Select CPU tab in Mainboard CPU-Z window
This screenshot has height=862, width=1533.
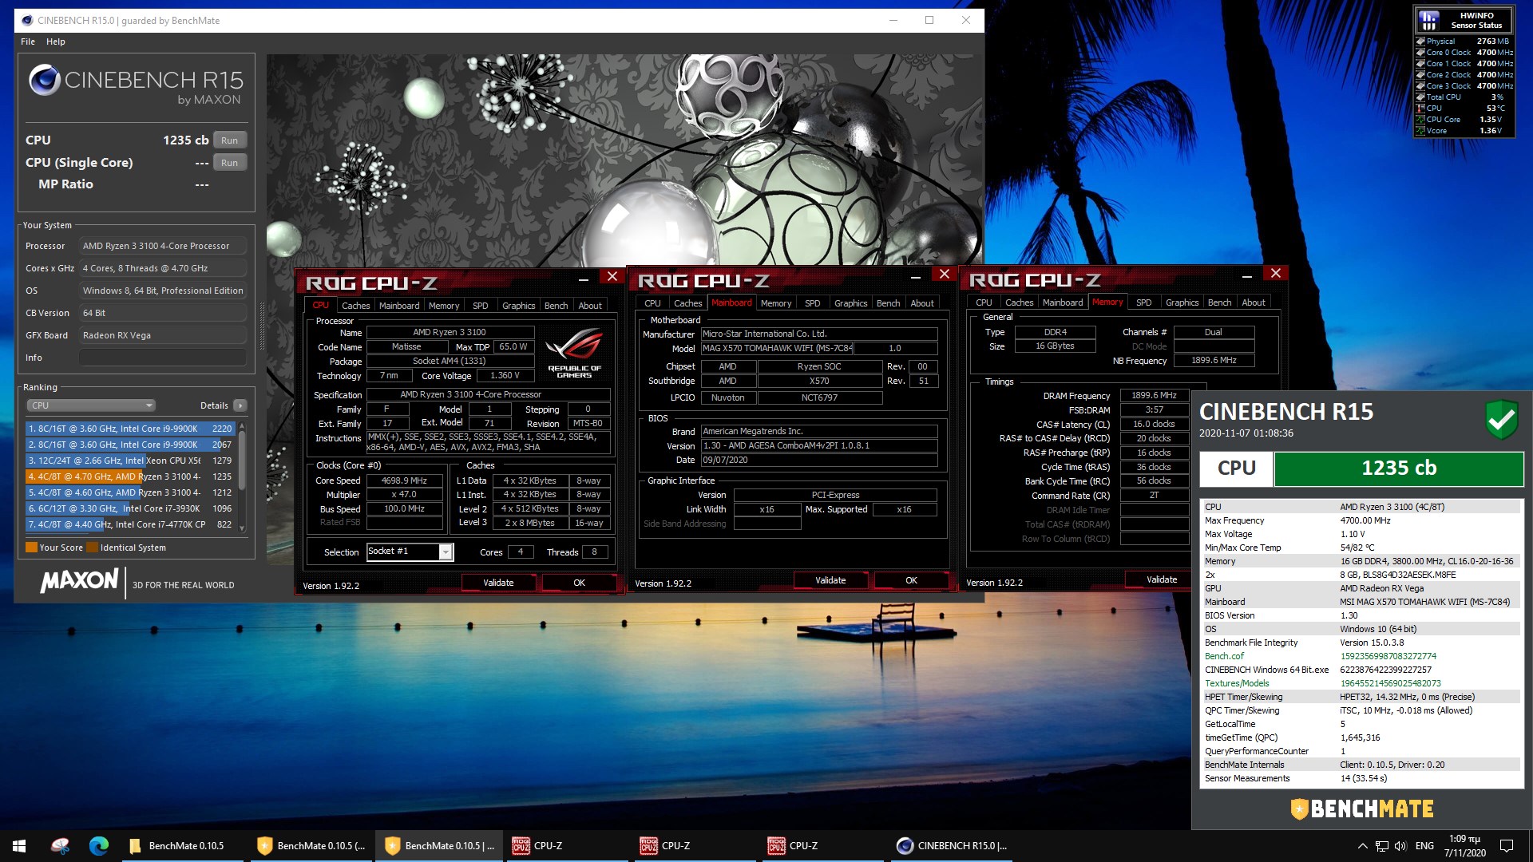652,303
